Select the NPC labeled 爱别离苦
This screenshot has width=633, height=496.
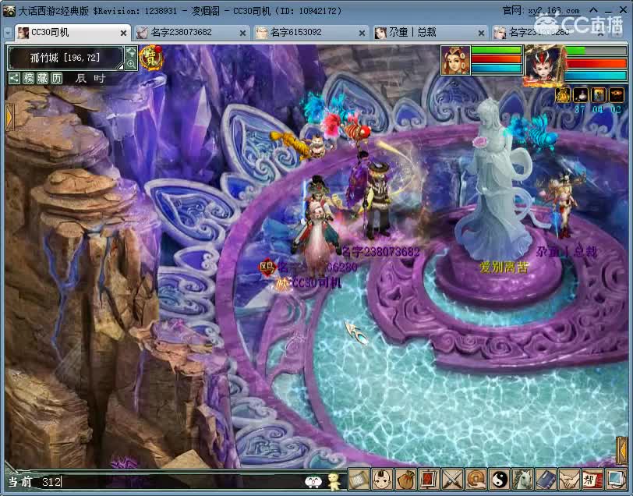coord(504,267)
